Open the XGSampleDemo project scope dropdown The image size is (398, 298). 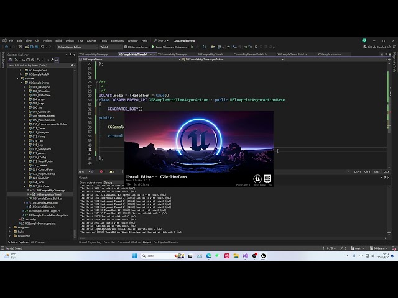pyautogui.click(x=129, y=60)
